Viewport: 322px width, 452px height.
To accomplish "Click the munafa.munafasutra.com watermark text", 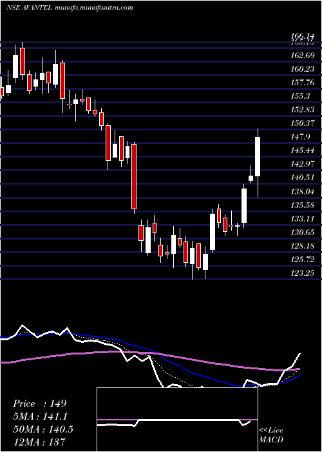I will [93, 8].
